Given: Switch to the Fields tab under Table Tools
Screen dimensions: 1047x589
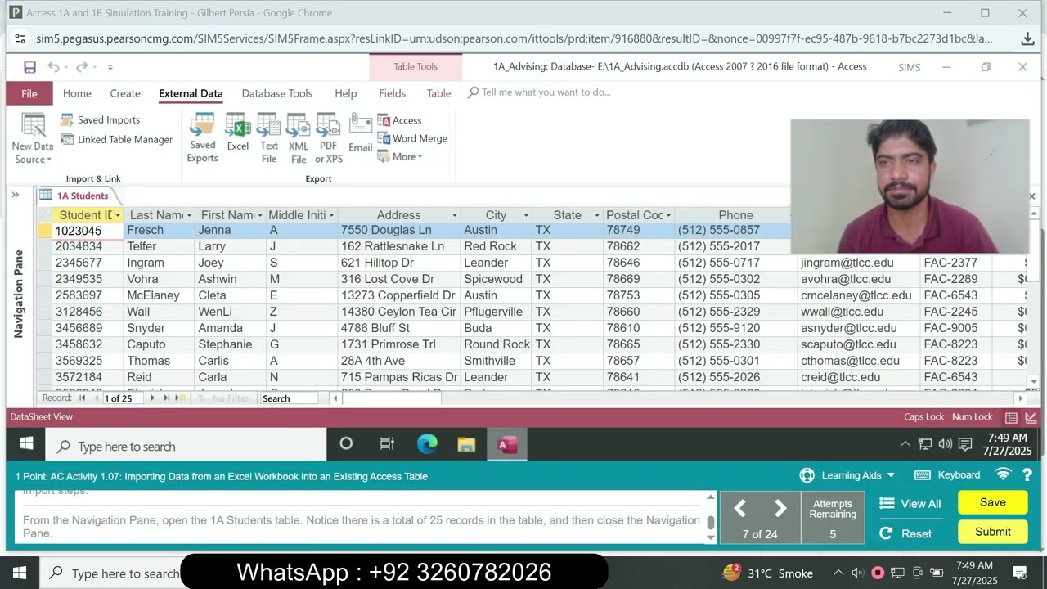Looking at the screenshot, I should (393, 93).
